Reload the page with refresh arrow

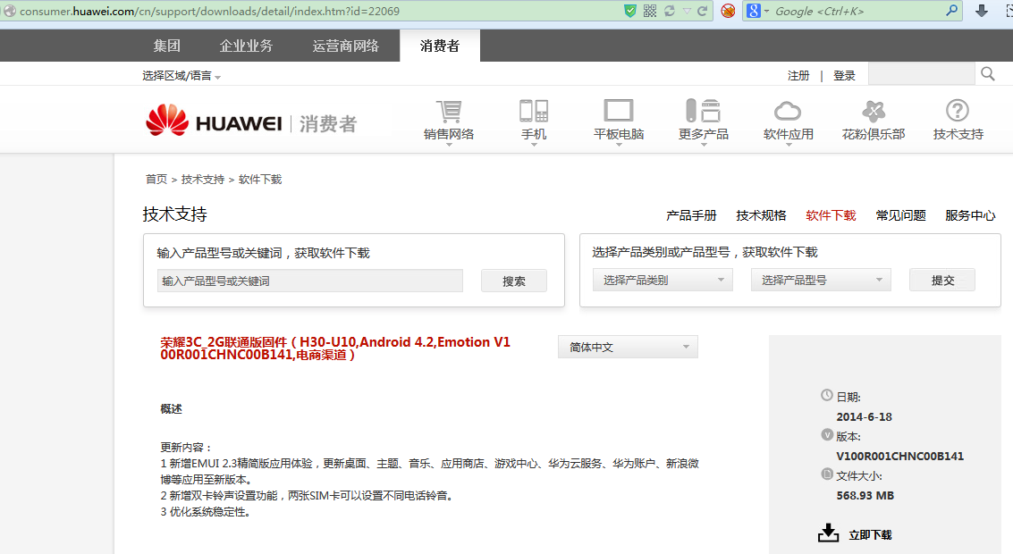[x=702, y=11]
